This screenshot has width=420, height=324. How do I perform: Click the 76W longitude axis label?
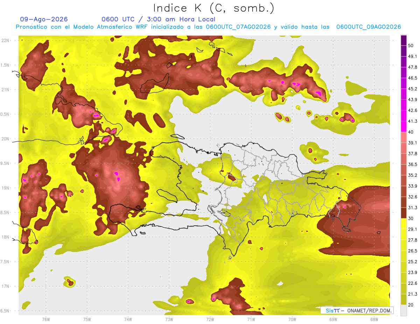pos(46,319)
